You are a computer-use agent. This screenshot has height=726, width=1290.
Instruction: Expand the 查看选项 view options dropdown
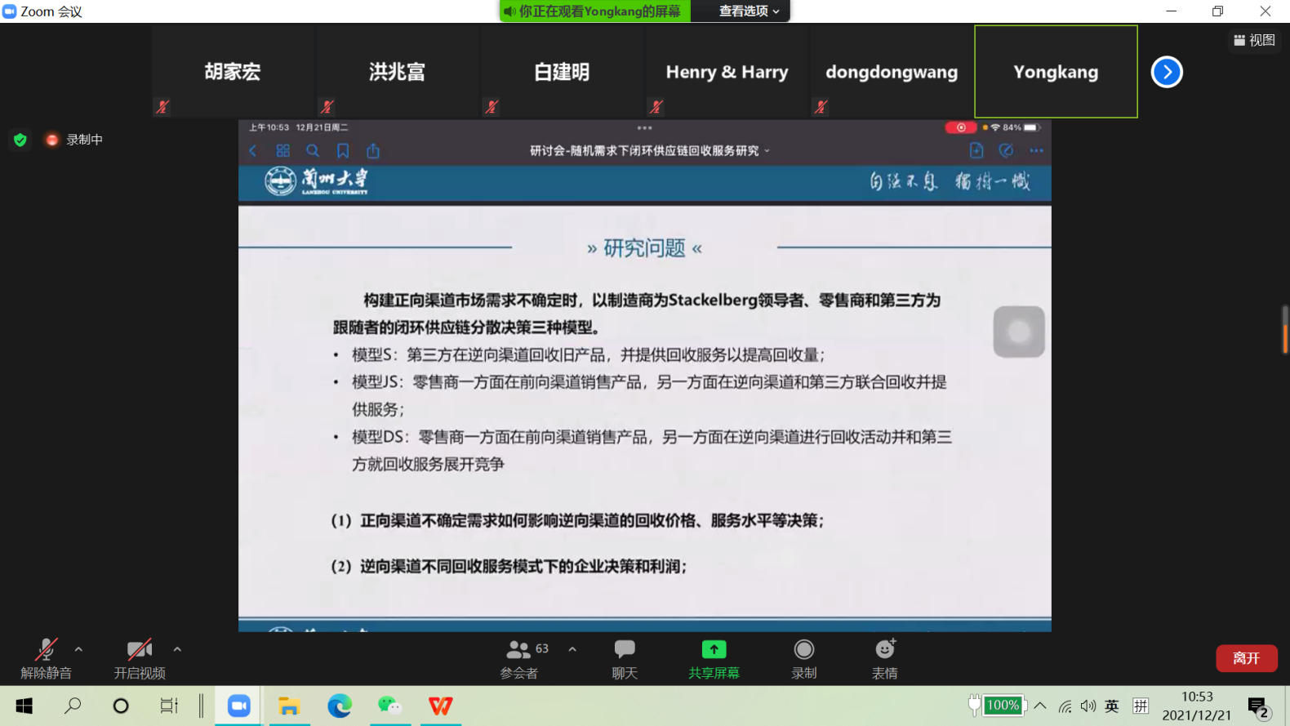coord(748,11)
